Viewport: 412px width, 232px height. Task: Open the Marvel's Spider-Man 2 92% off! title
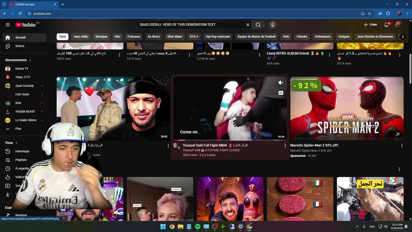pyautogui.click(x=314, y=146)
